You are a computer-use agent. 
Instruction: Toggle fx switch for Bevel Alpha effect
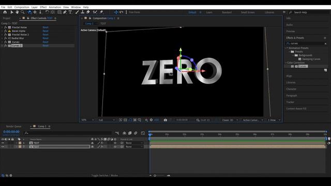tap(6, 31)
